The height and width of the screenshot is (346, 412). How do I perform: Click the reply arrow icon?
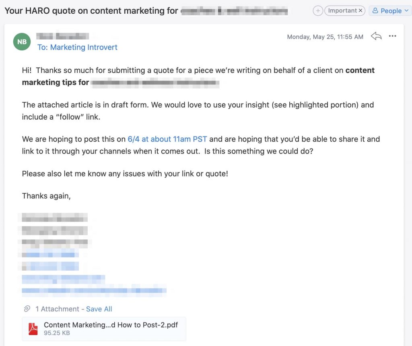[376, 36]
